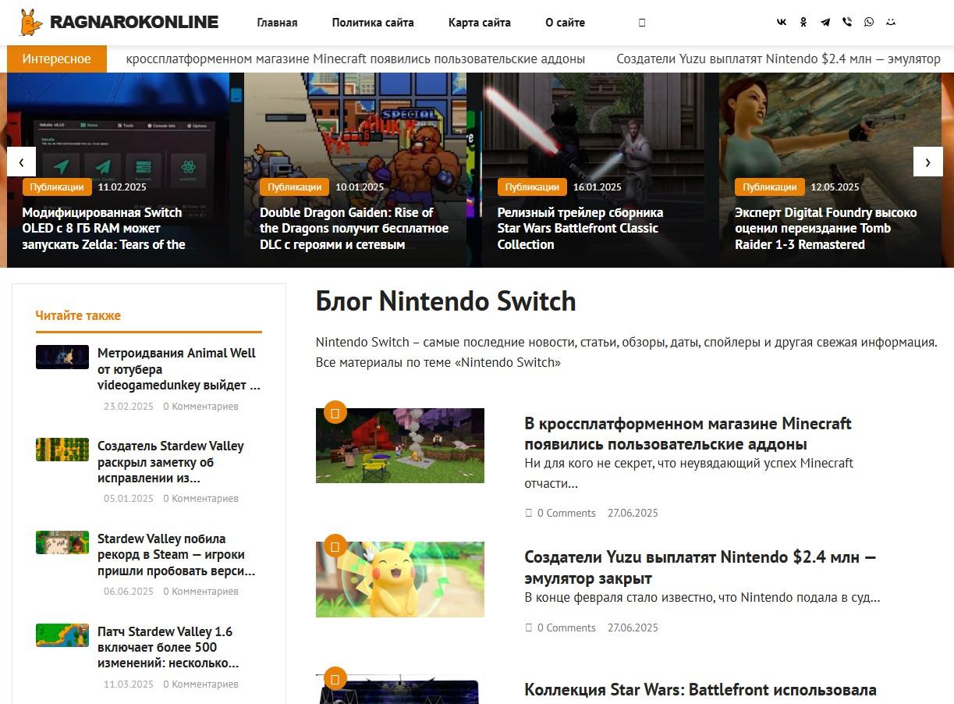Click excerpt 'В конце февраля стало известно'
The image size is (954, 704).
pos(702,598)
